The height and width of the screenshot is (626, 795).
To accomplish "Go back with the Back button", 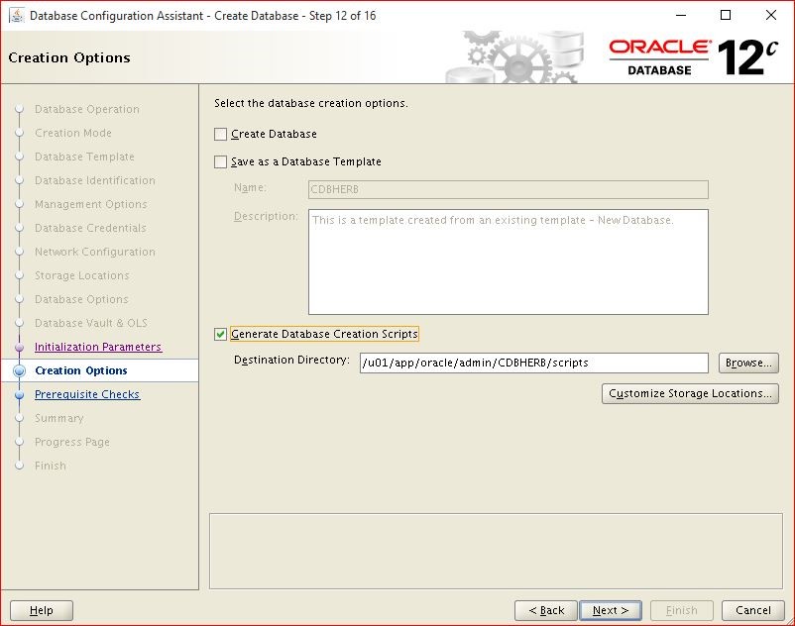I will click(546, 610).
